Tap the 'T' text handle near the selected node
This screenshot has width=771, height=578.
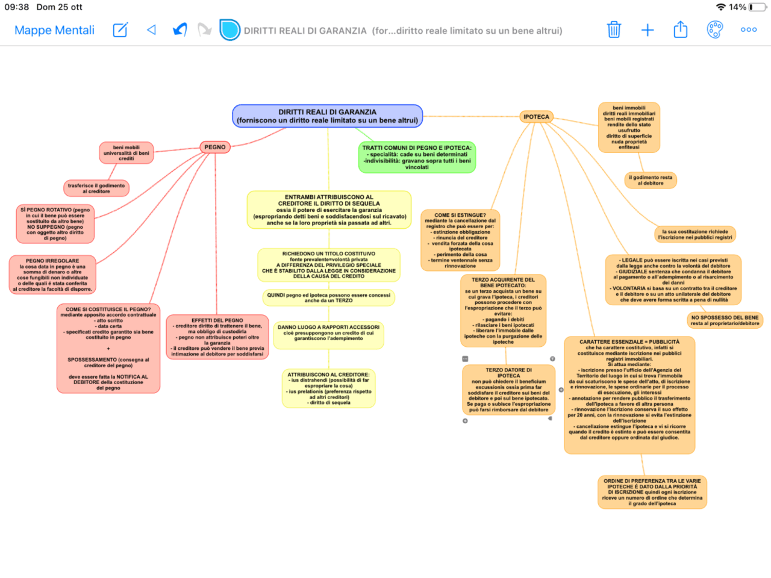(552, 359)
